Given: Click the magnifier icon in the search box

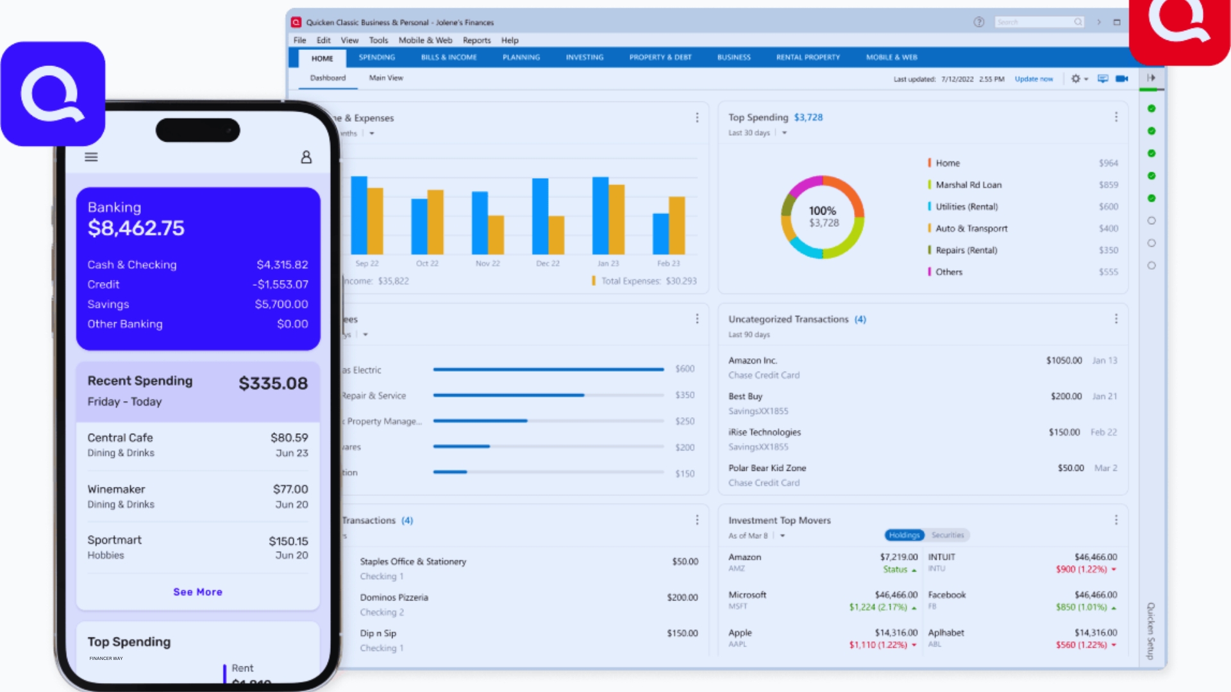Looking at the screenshot, I should pyautogui.click(x=1078, y=22).
